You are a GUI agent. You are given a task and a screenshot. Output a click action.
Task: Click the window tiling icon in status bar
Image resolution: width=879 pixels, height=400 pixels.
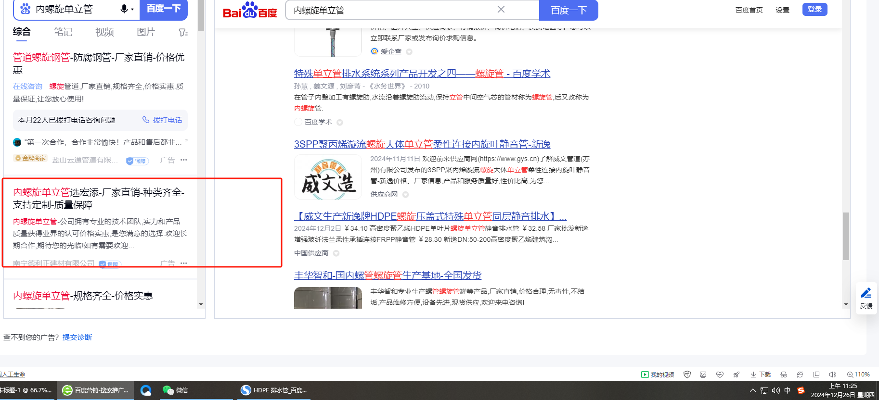816,375
